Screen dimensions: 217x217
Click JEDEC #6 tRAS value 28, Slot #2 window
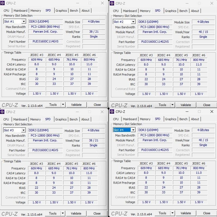(199, 79)
